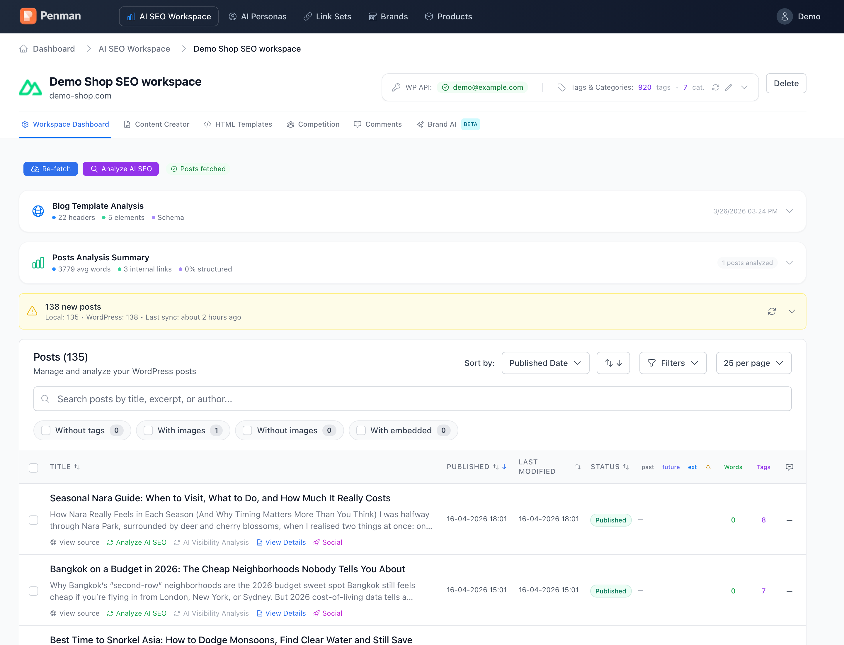This screenshot has width=844, height=645.
Task: Select all posts with header checkbox
Action: (x=33, y=468)
